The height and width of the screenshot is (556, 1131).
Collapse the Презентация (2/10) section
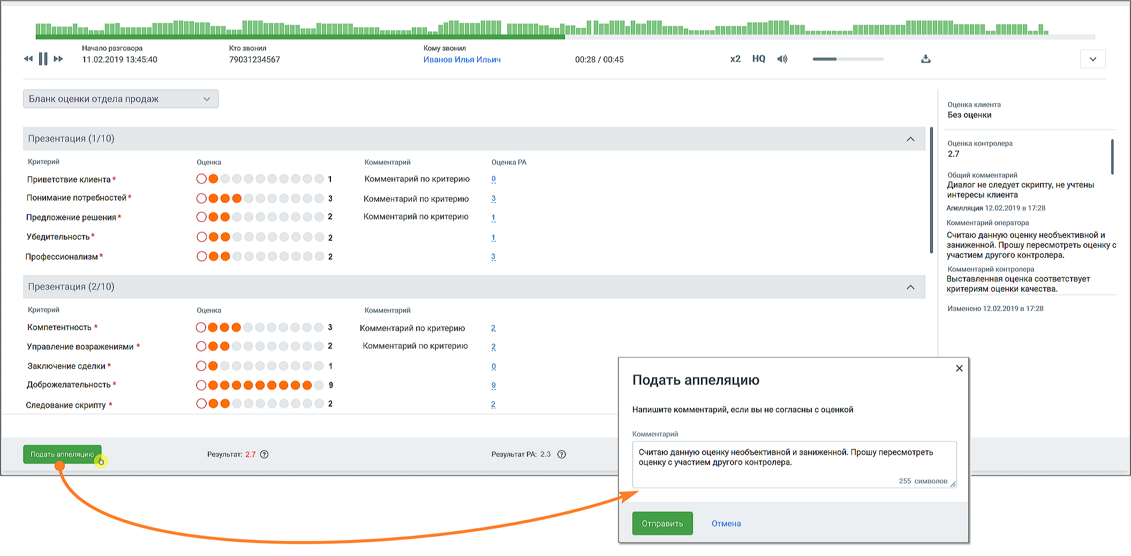click(x=910, y=287)
